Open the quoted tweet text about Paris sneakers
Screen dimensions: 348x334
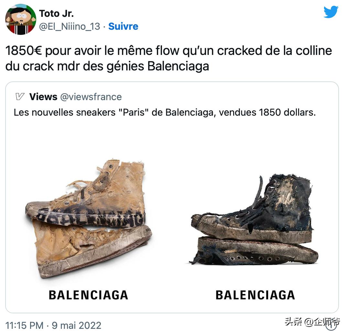[165, 112]
